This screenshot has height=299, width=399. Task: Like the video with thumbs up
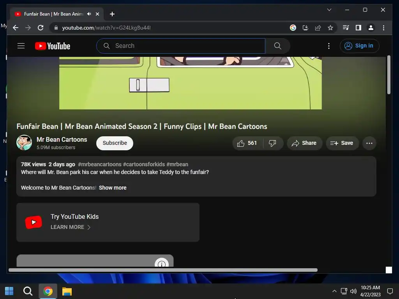click(247, 143)
